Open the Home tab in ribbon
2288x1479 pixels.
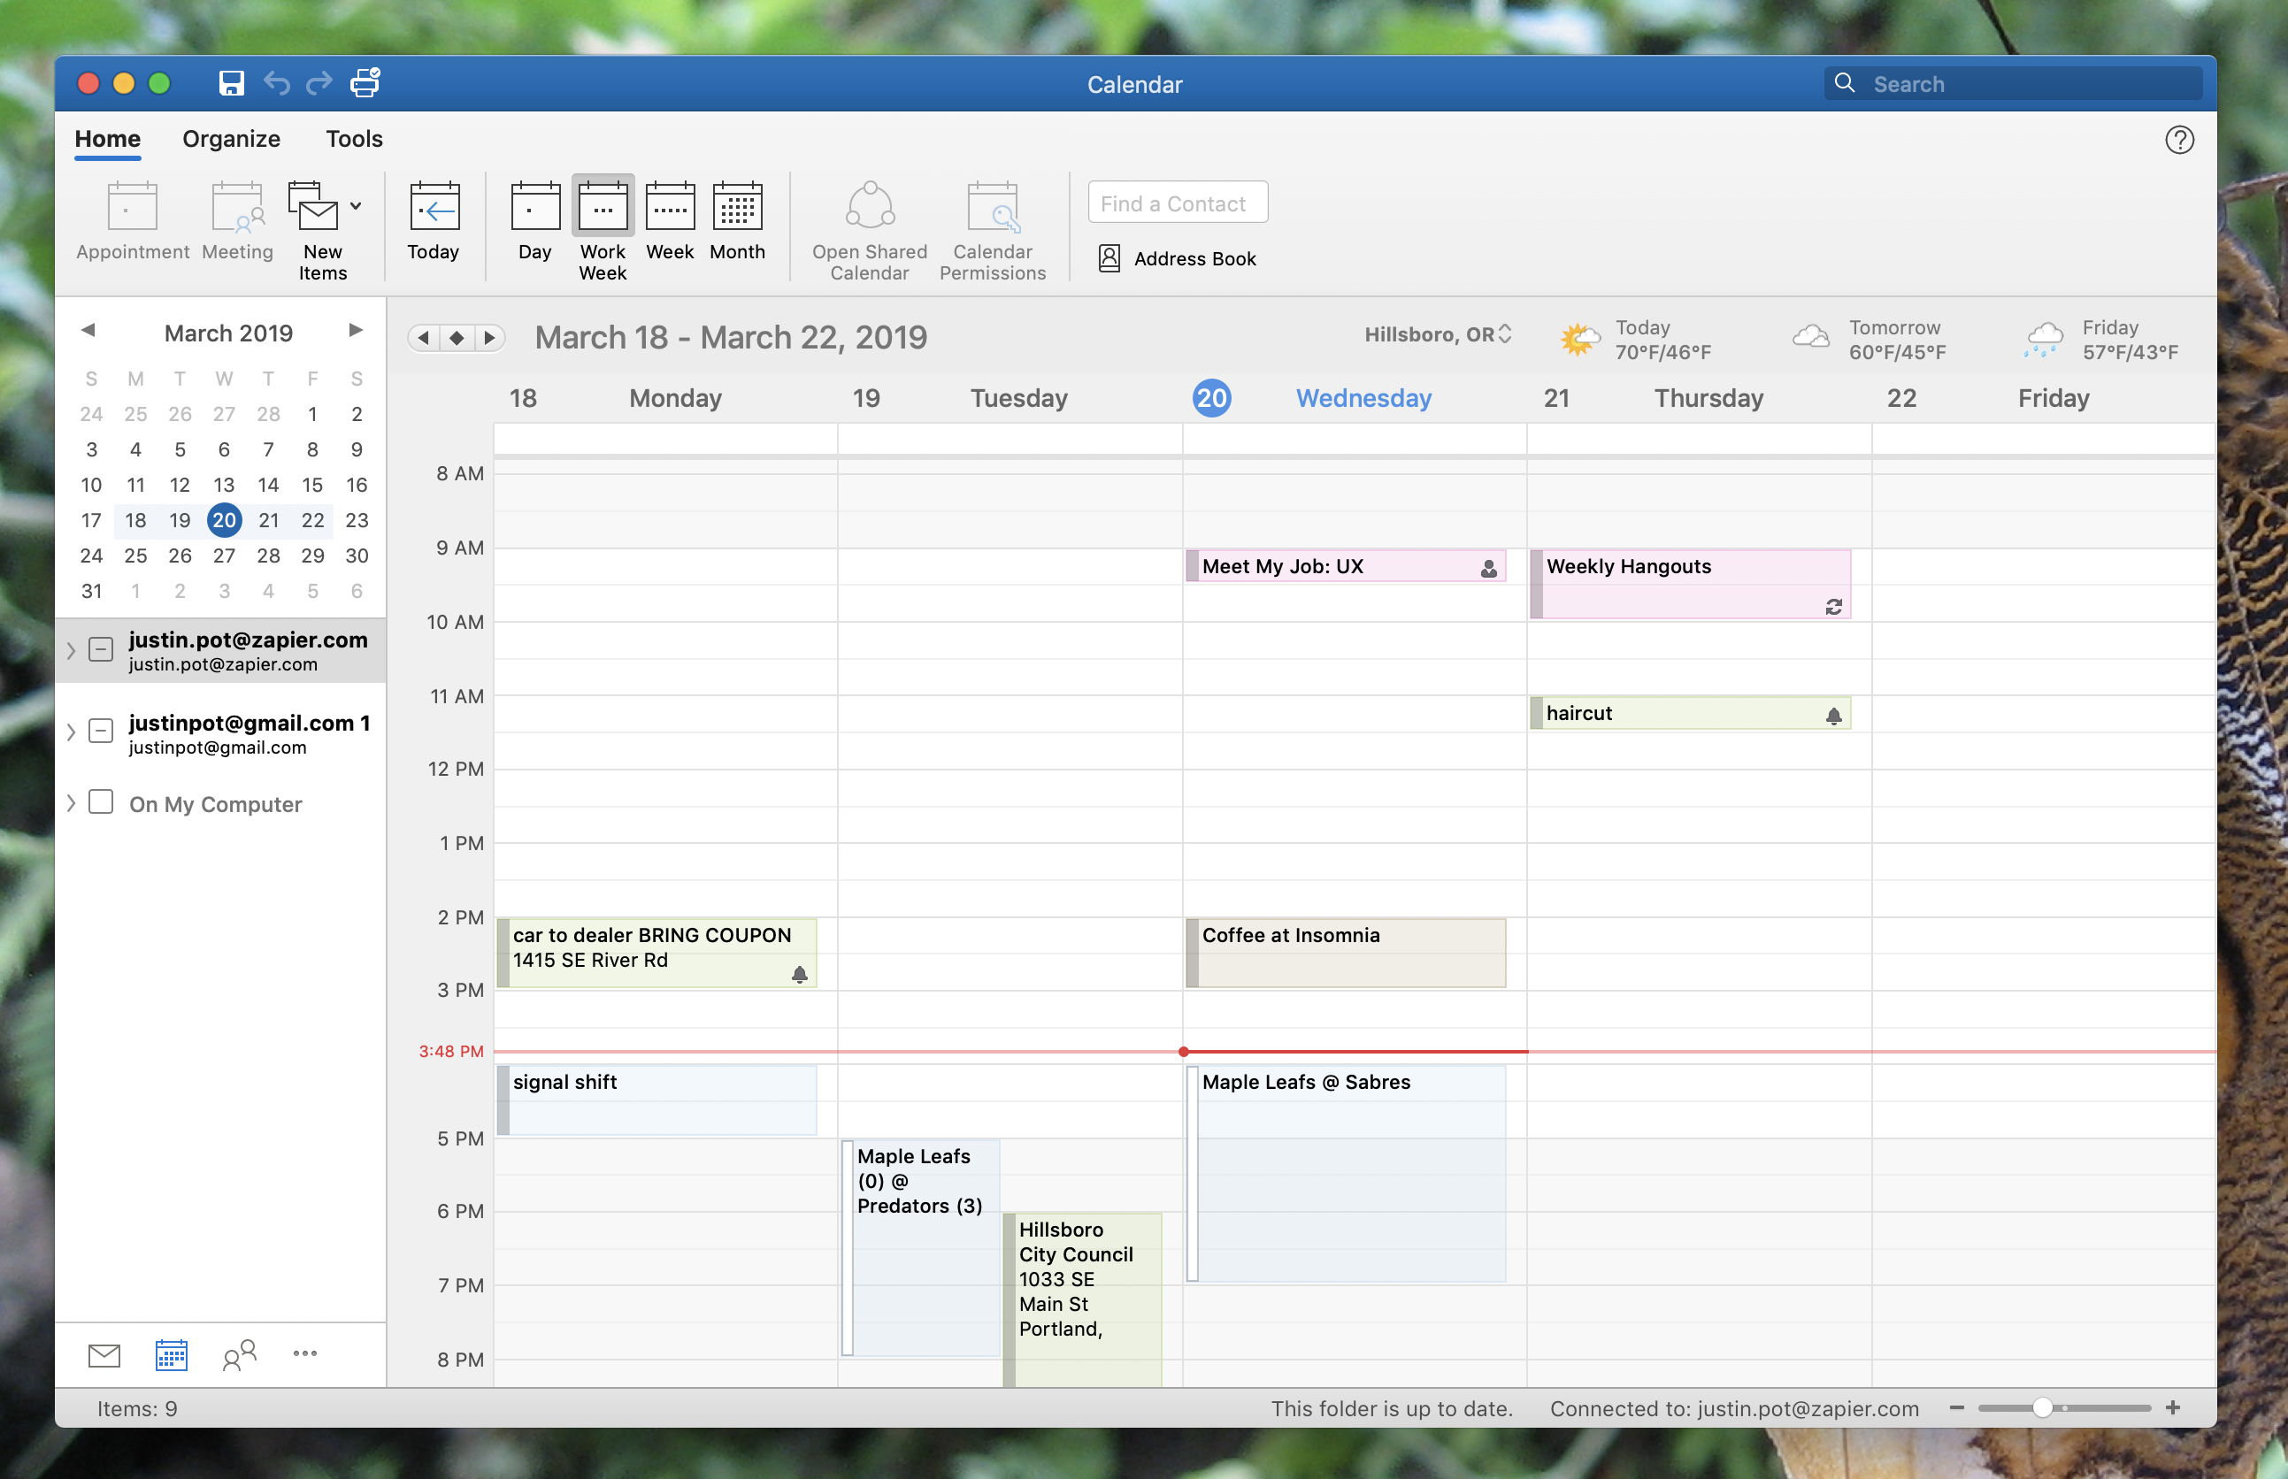[x=109, y=140]
